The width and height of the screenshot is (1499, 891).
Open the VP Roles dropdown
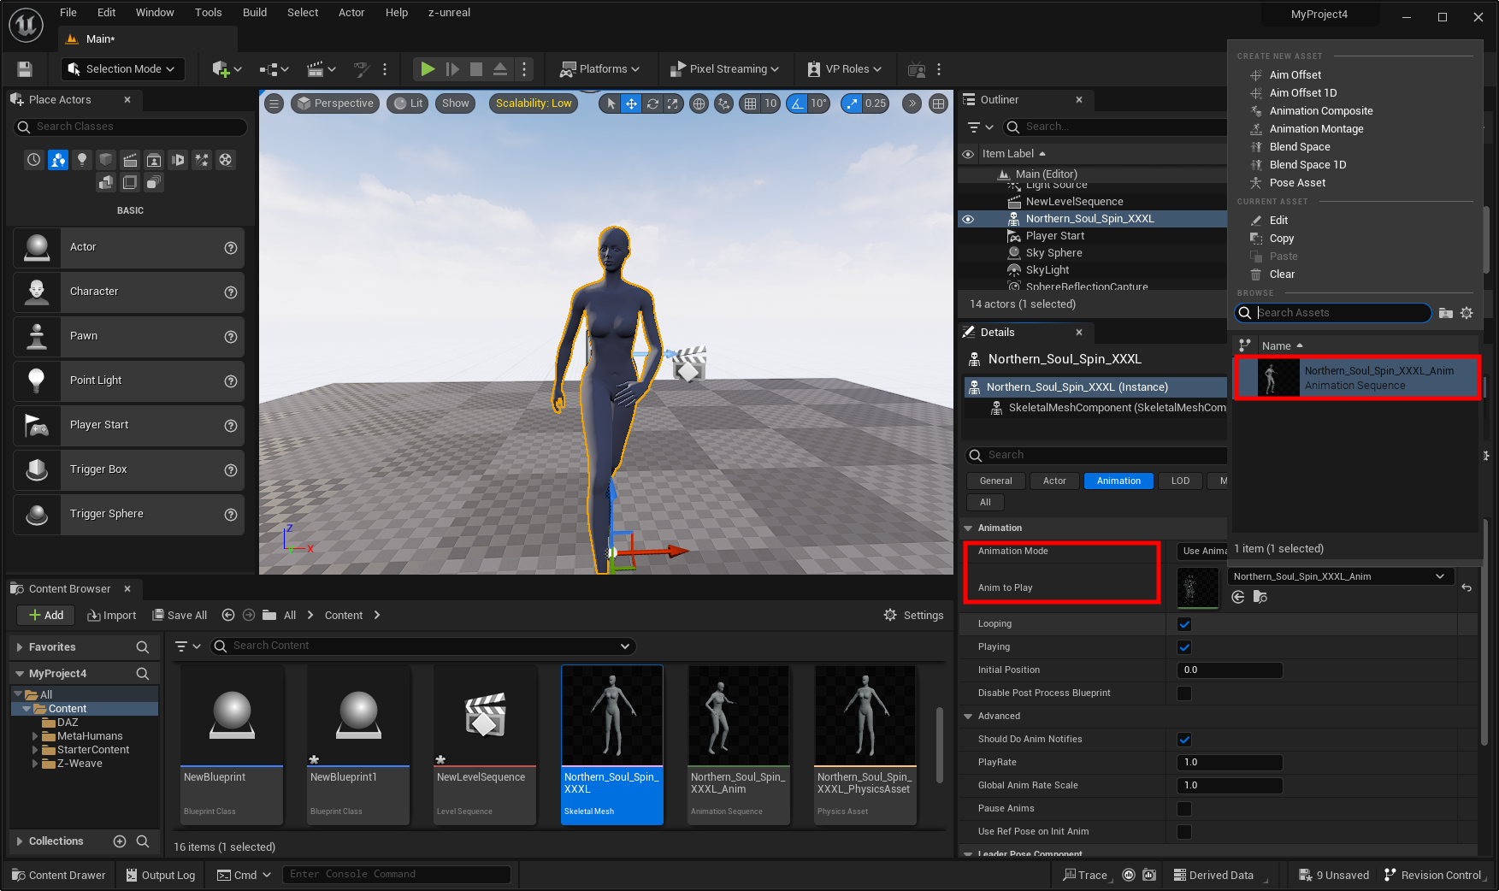(844, 69)
